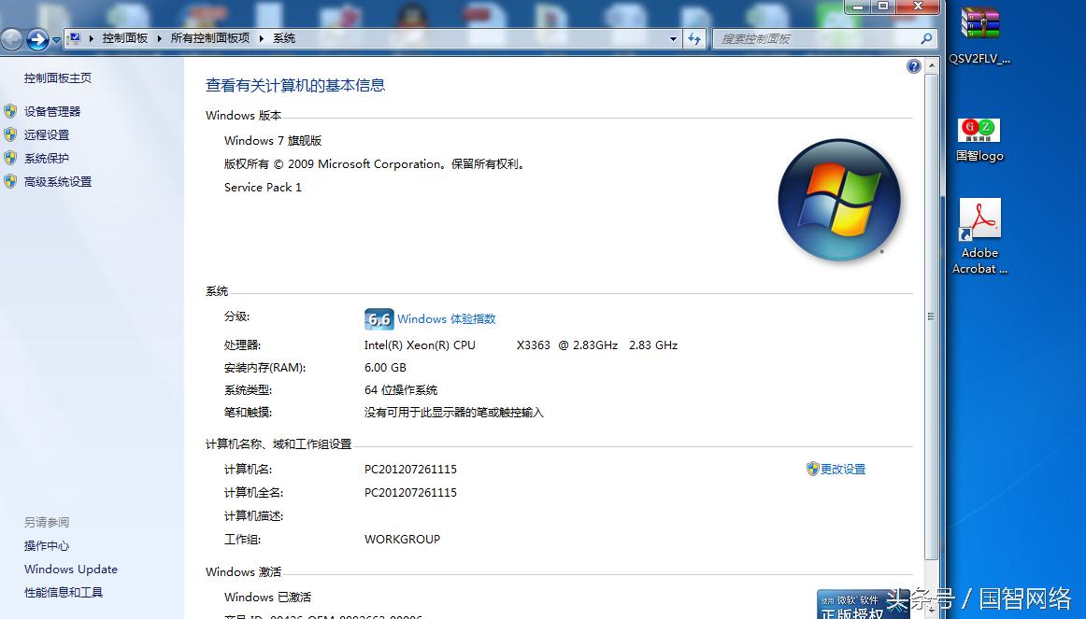Select 控制面板 breadcrumb in address bar
The height and width of the screenshot is (619, 1086).
click(125, 38)
